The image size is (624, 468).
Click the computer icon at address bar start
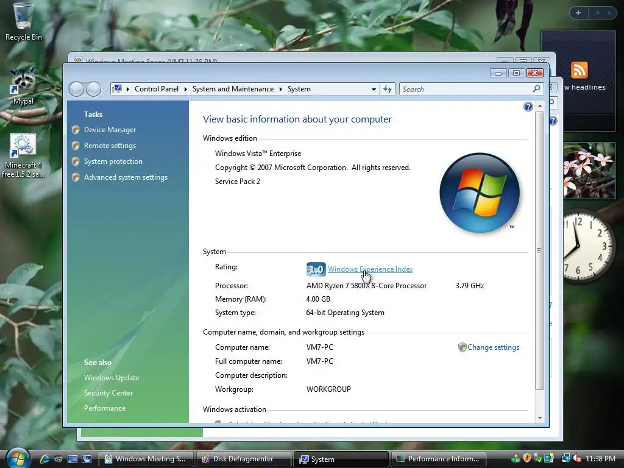(117, 89)
